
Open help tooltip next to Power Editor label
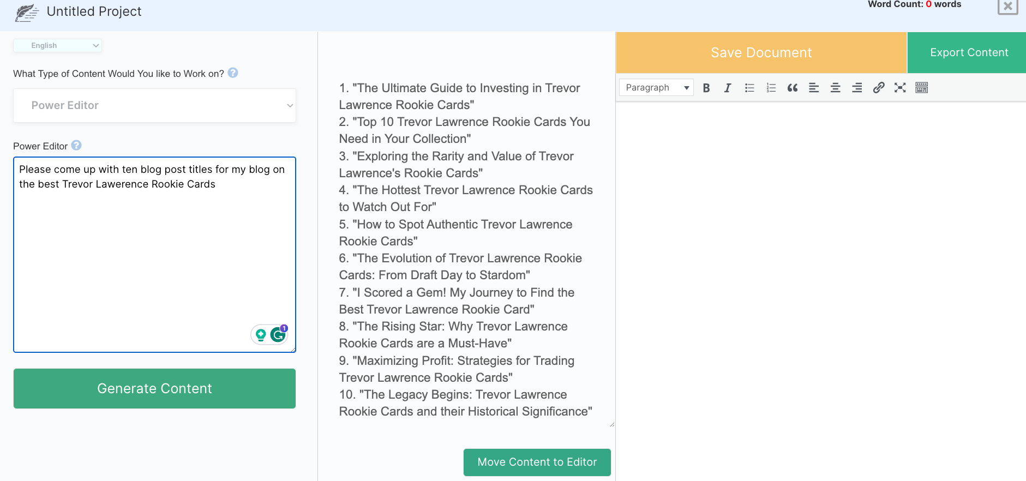(x=76, y=145)
